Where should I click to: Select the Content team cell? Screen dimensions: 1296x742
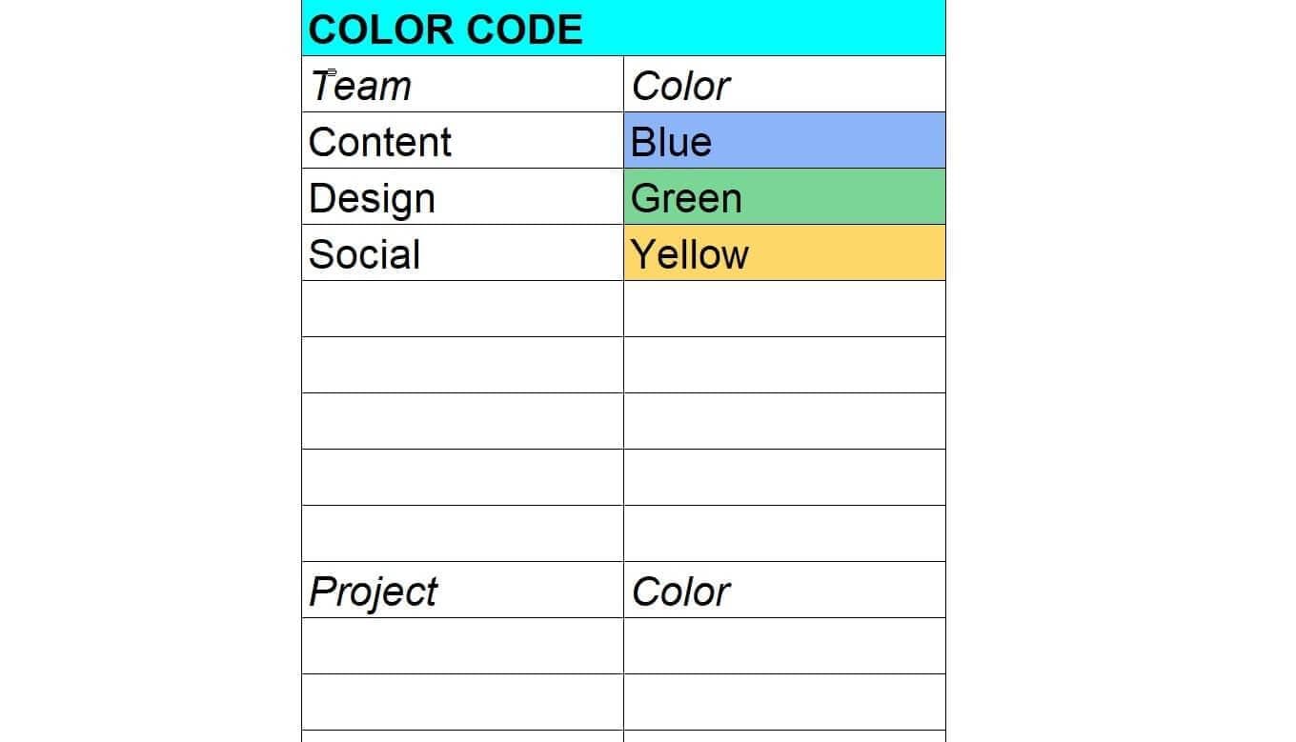(462, 141)
